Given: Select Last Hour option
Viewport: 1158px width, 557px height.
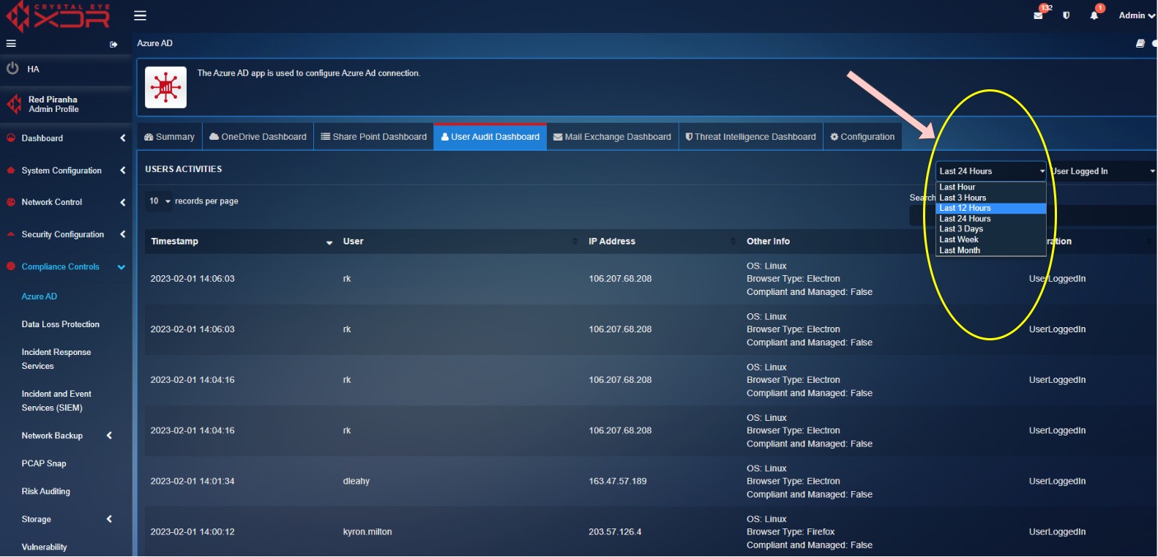Looking at the screenshot, I should coord(991,187).
